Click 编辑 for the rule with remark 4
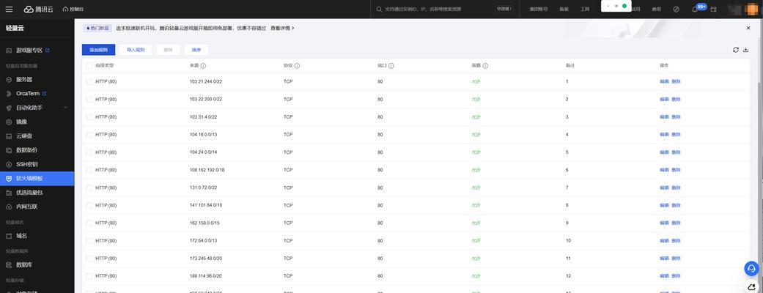 tap(663, 135)
